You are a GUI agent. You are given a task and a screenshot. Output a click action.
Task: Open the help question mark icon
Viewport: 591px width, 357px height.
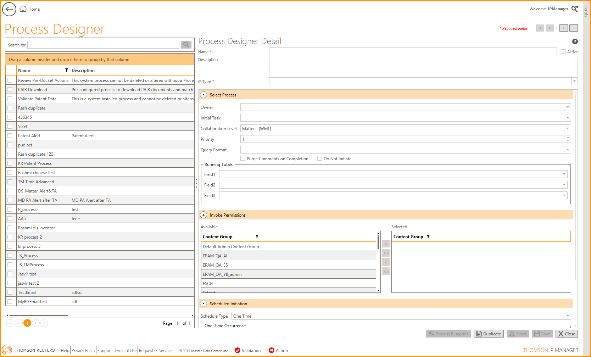tap(575, 41)
